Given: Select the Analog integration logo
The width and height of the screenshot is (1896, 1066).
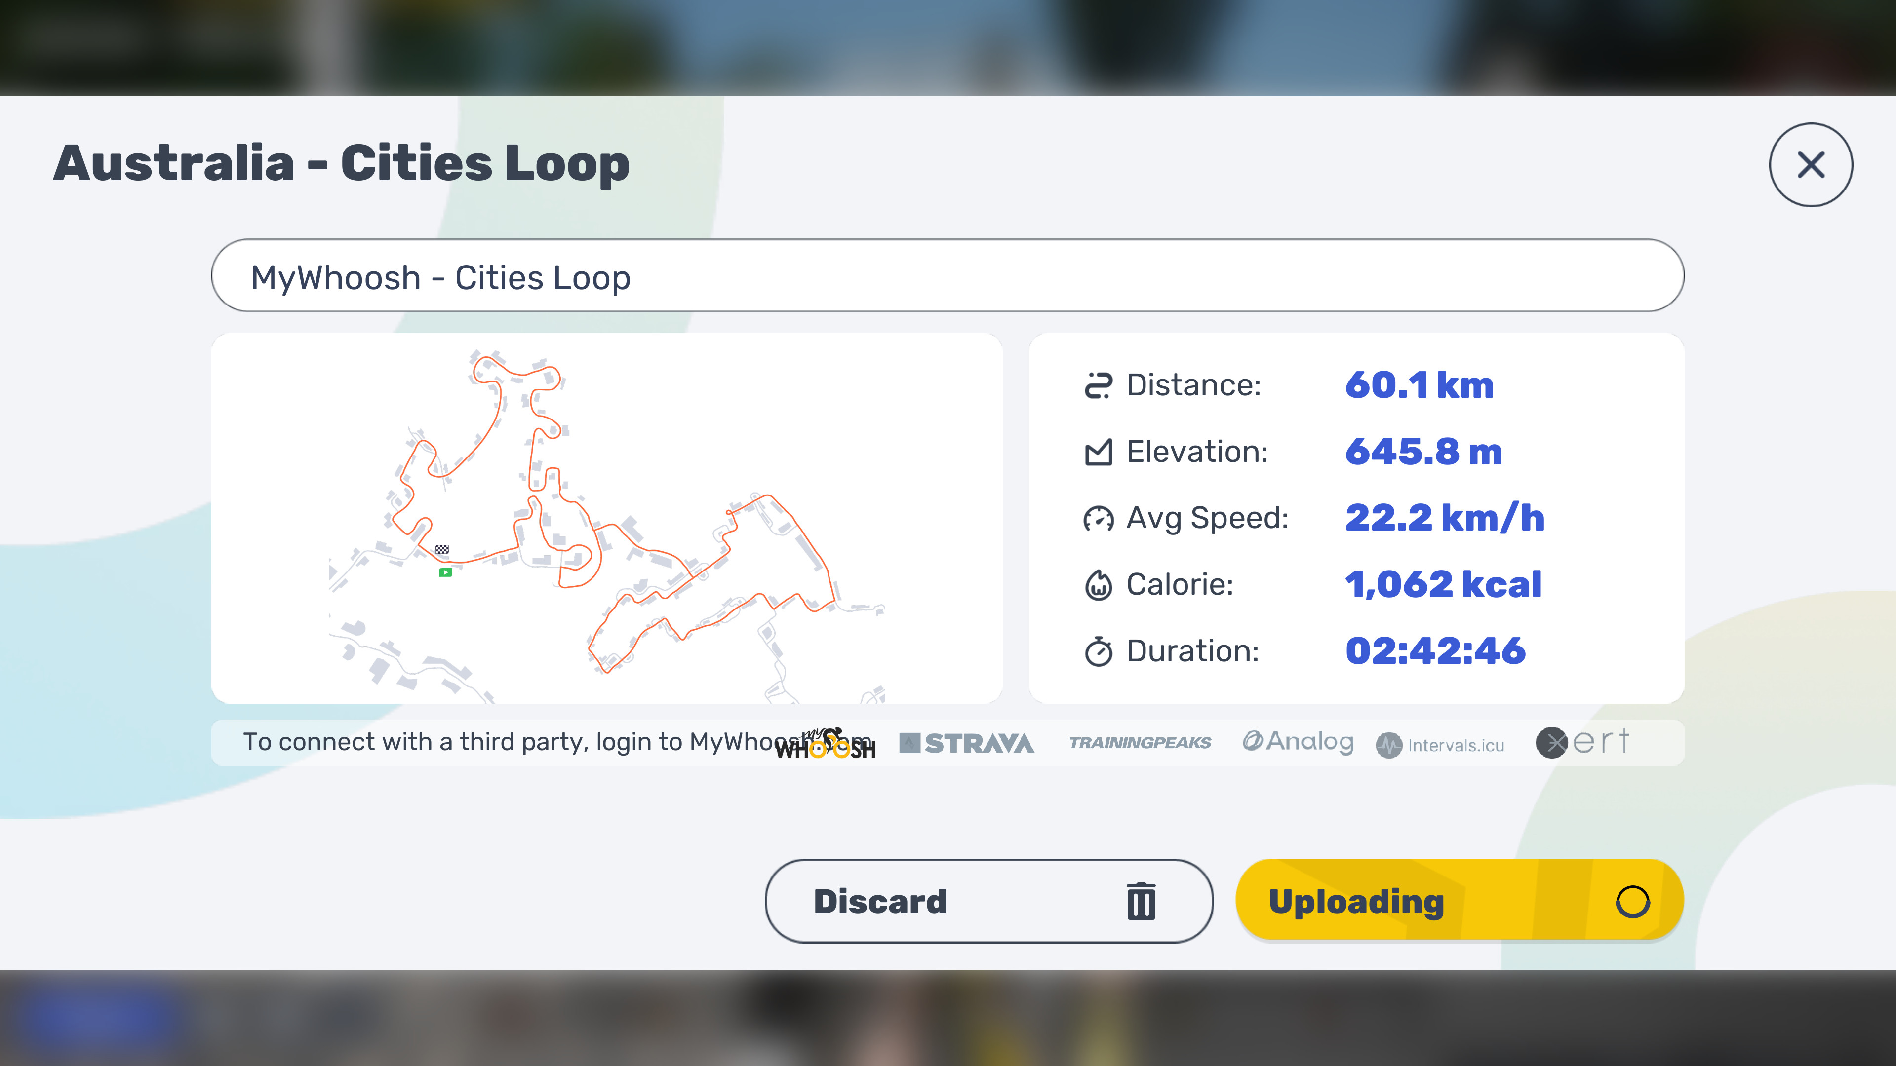Looking at the screenshot, I should (x=1299, y=742).
